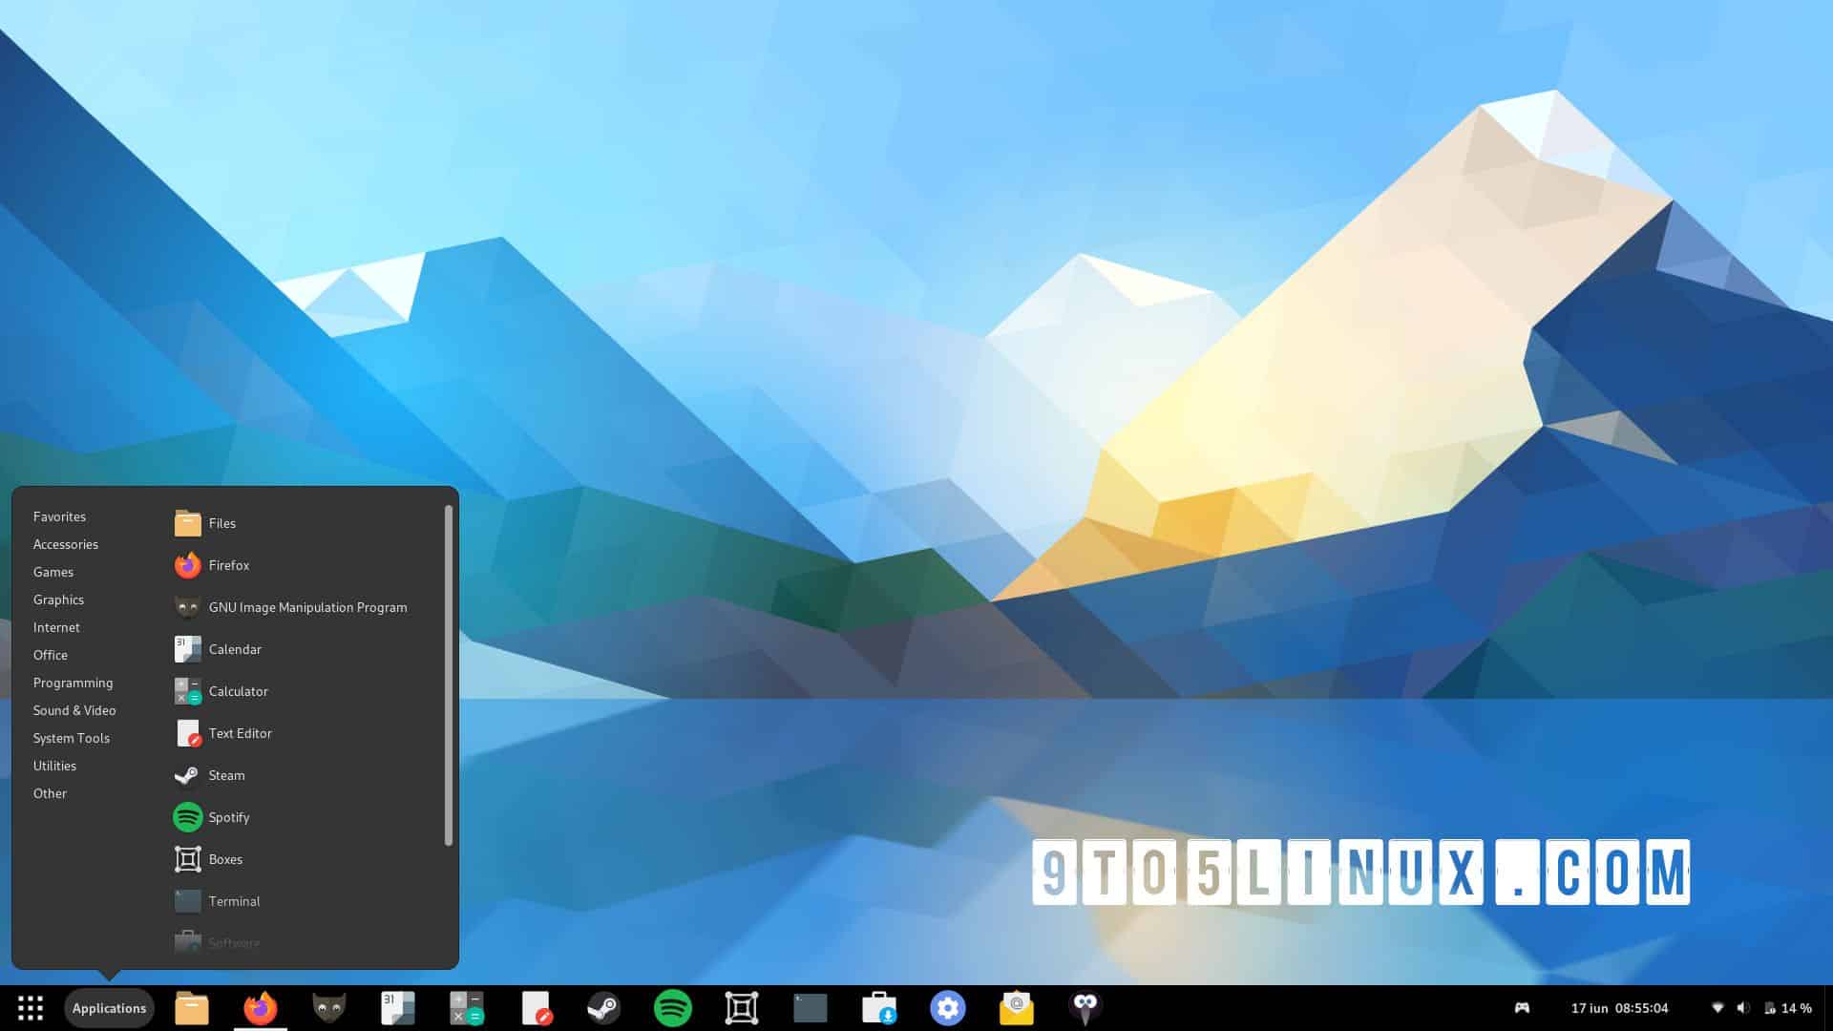Image resolution: width=1833 pixels, height=1031 pixels.
Task: Open GNU Image Manipulation Program
Action: (307, 607)
